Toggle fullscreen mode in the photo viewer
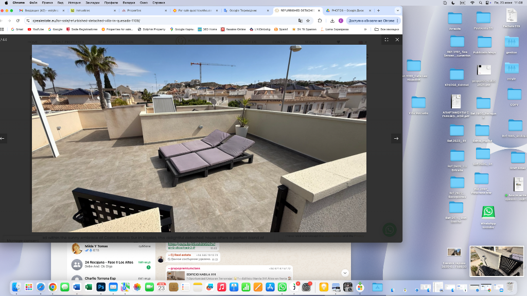This screenshot has height=296, width=527. (x=387, y=40)
